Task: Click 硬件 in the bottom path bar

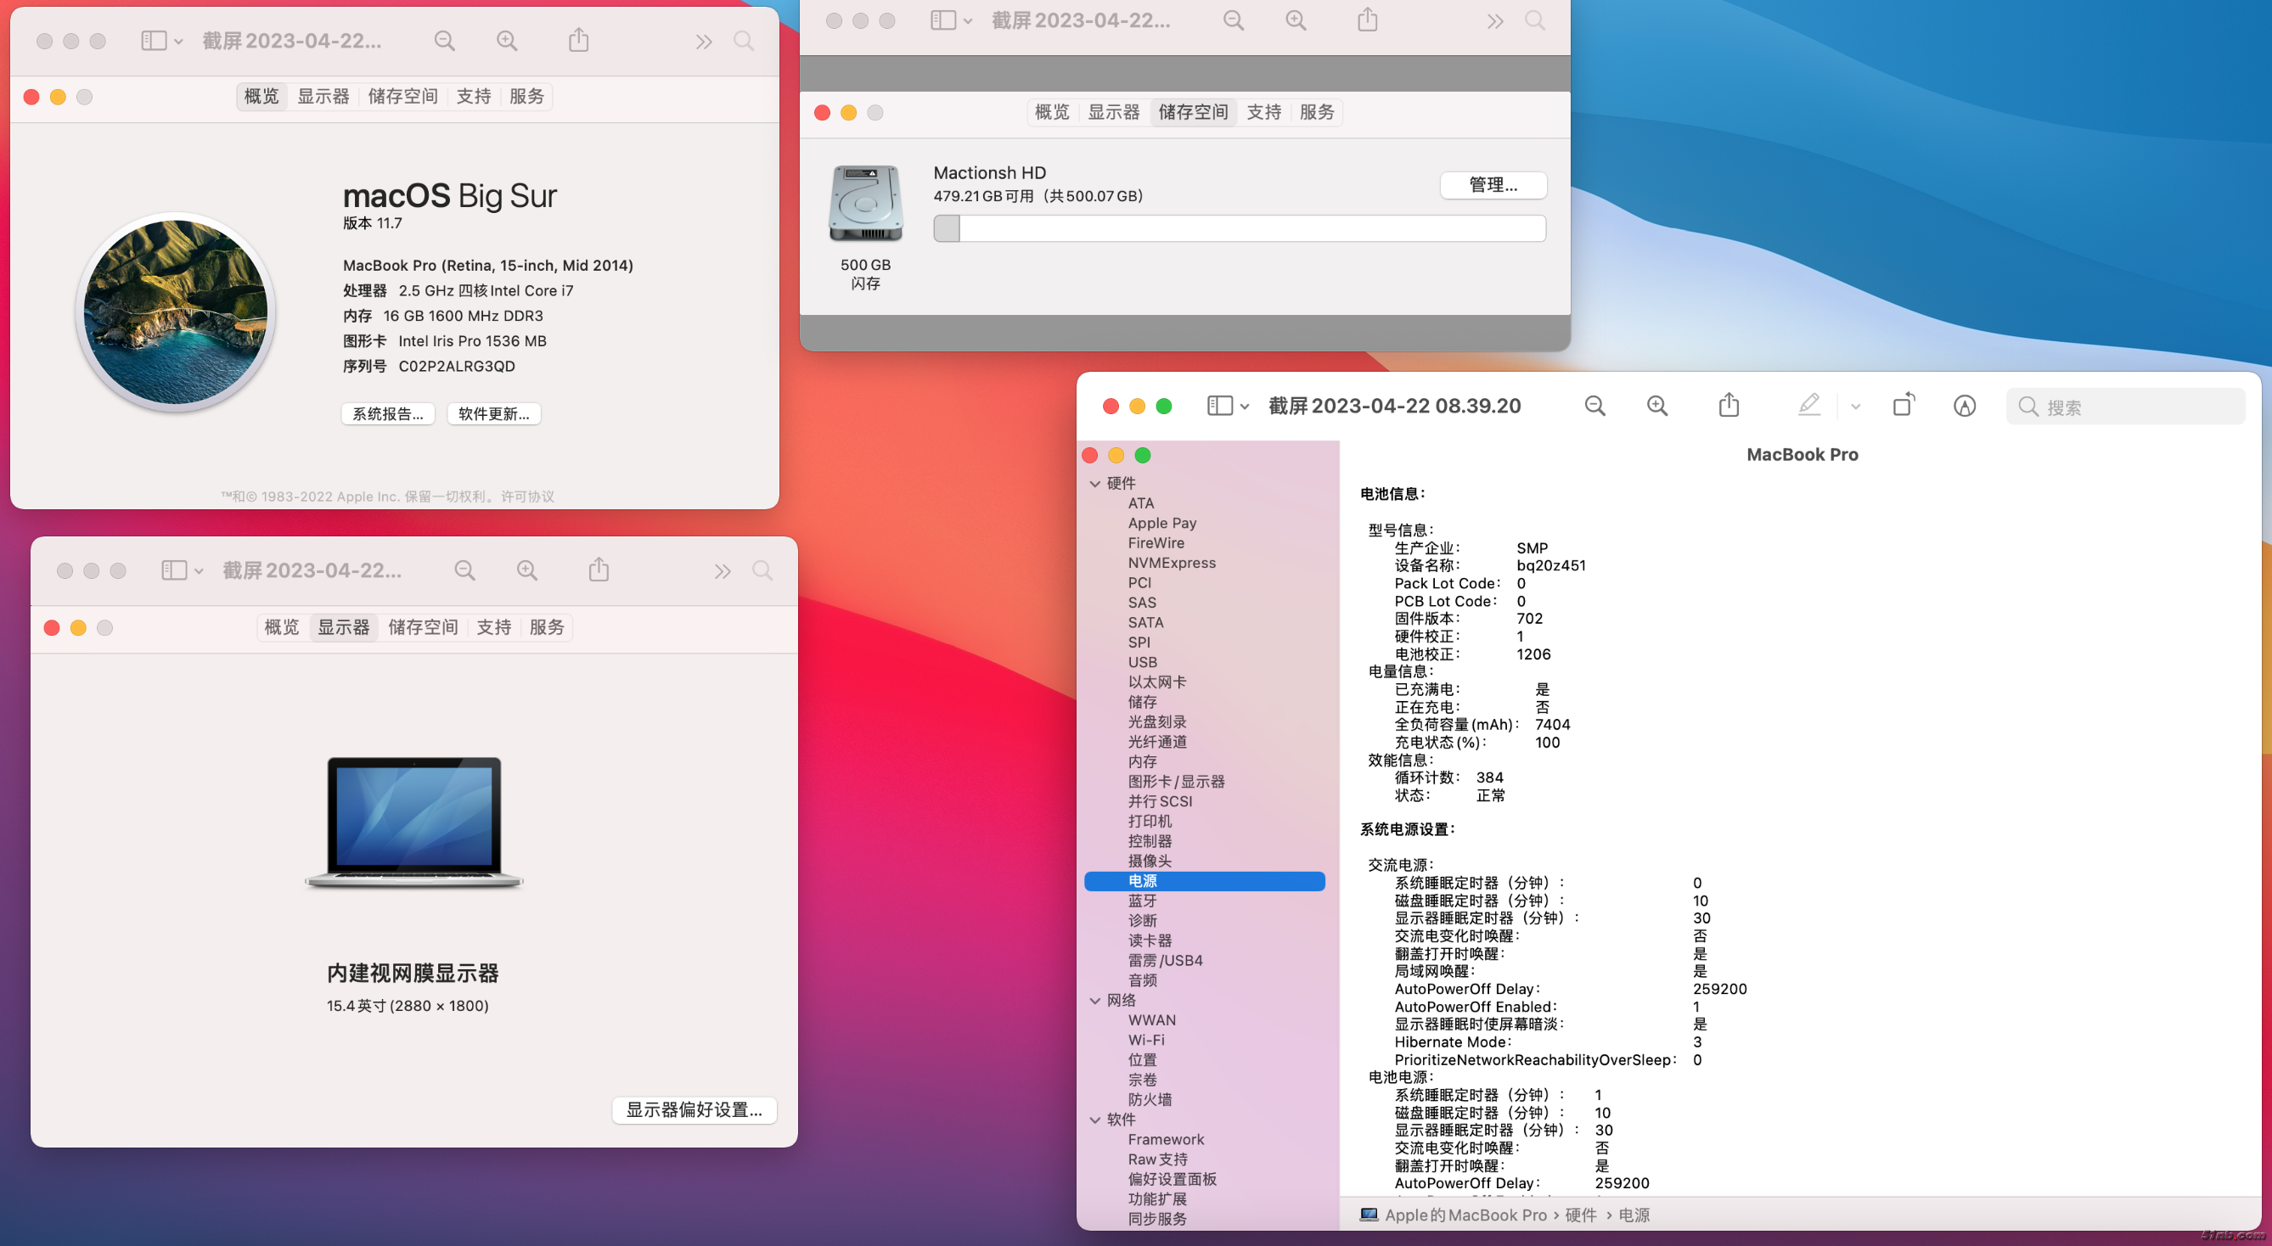Action: [1581, 1215]
